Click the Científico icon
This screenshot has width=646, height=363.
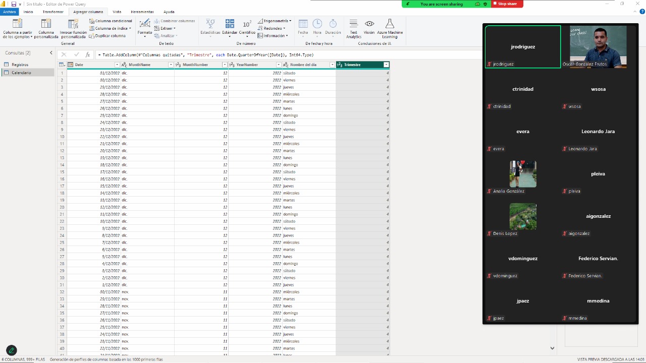(x=247, y=24)
